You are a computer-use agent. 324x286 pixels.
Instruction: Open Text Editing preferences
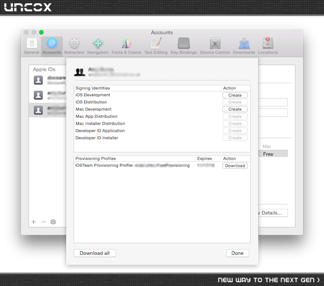pyautogui.click(x=156, y=46)
